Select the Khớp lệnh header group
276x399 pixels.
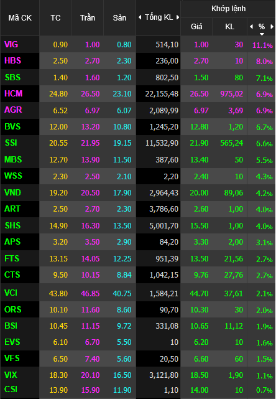(x=228, y=9)
